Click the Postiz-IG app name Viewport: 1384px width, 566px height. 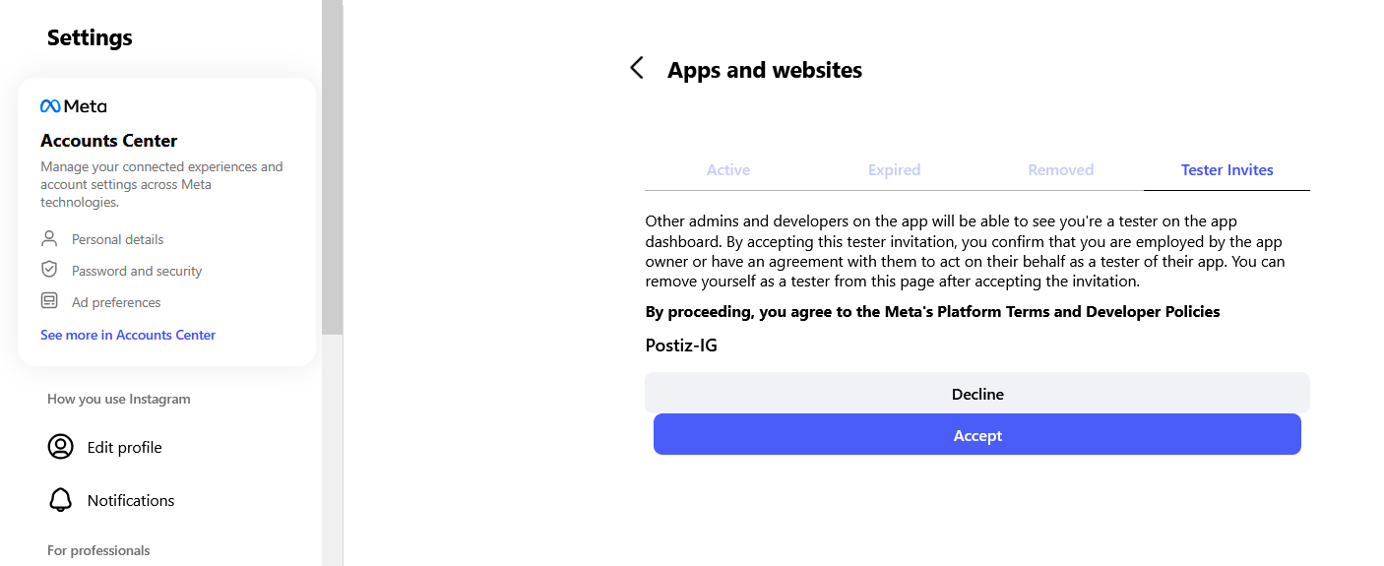(x=681, y=346)
